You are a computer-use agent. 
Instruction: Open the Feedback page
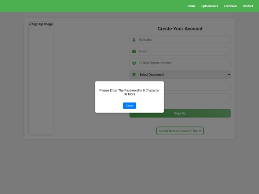click(x=230, y=6)
